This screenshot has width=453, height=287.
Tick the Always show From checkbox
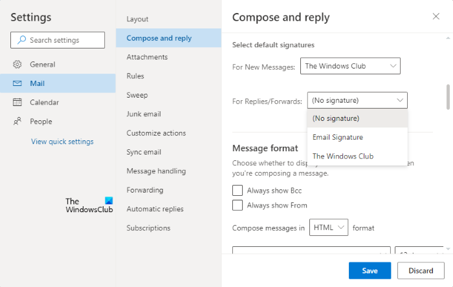pos(238,206)
